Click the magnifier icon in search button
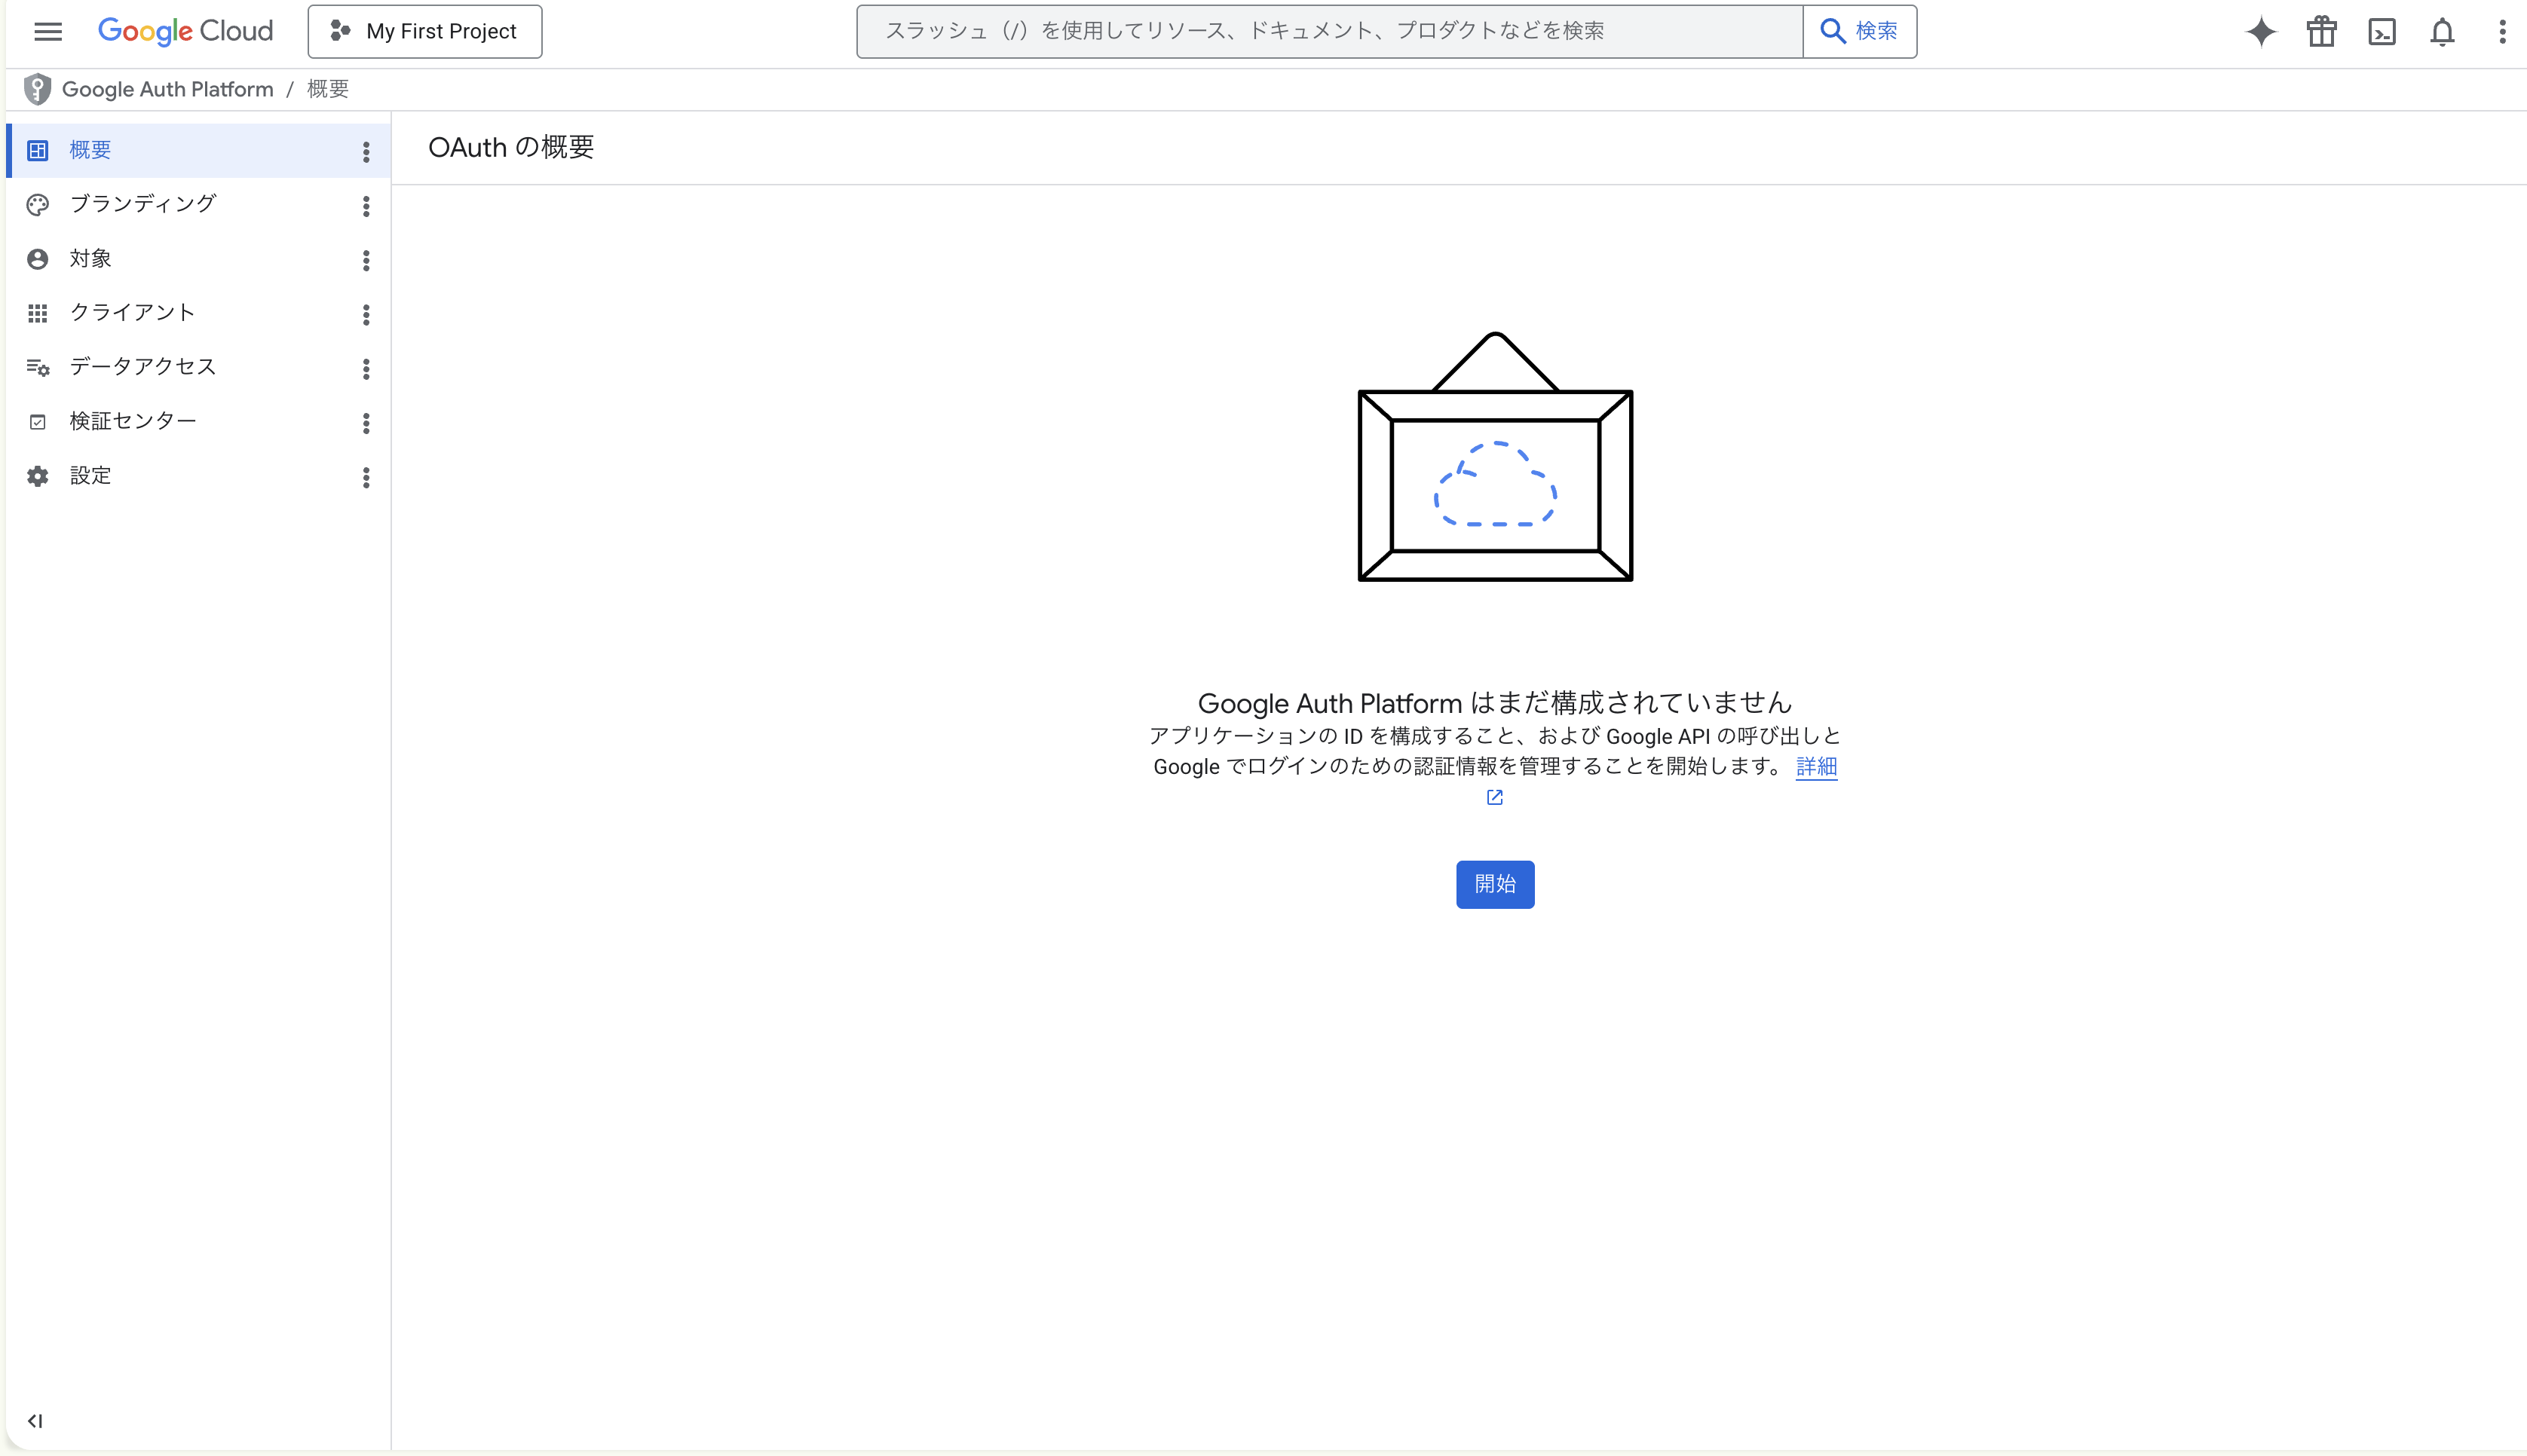Screen dimensions: 2527x1456 coord(1832,31)
